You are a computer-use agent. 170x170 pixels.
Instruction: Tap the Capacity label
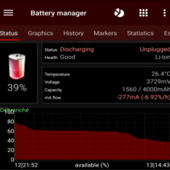tap(53, 90)
